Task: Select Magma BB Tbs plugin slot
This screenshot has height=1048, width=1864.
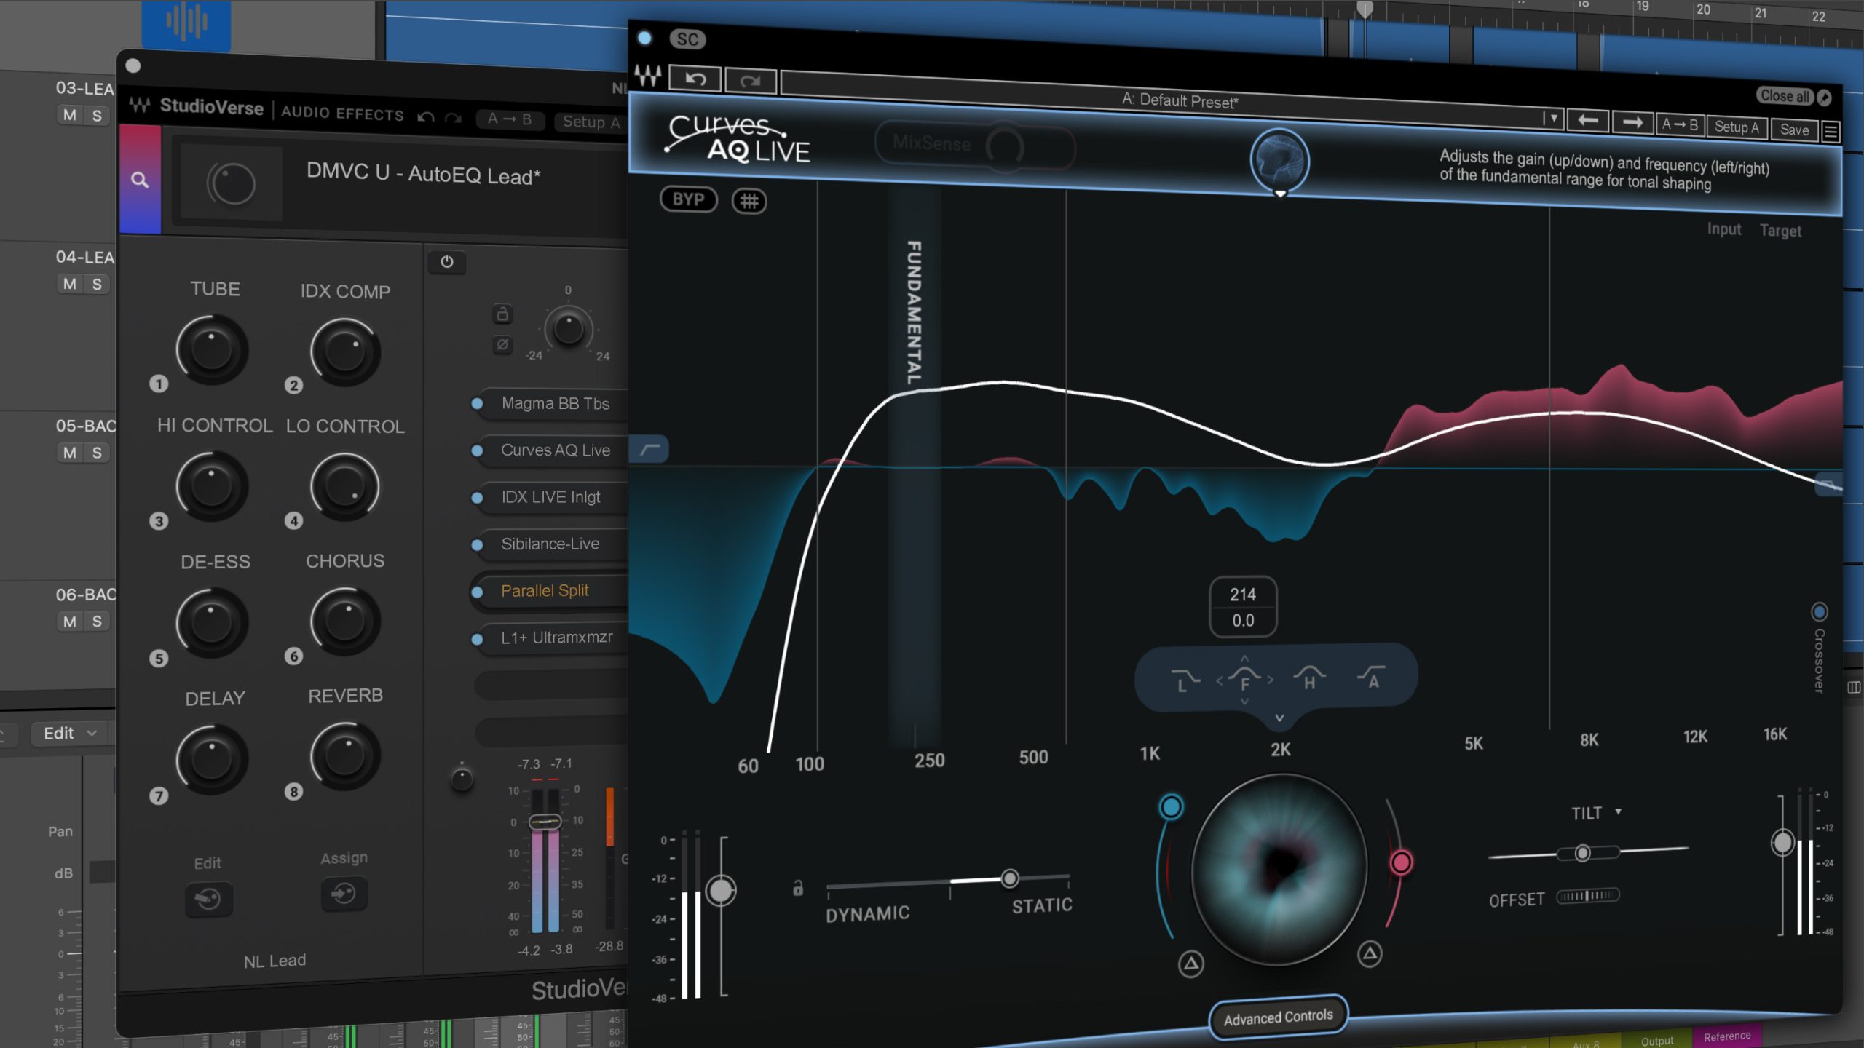Action: (553, 403)
